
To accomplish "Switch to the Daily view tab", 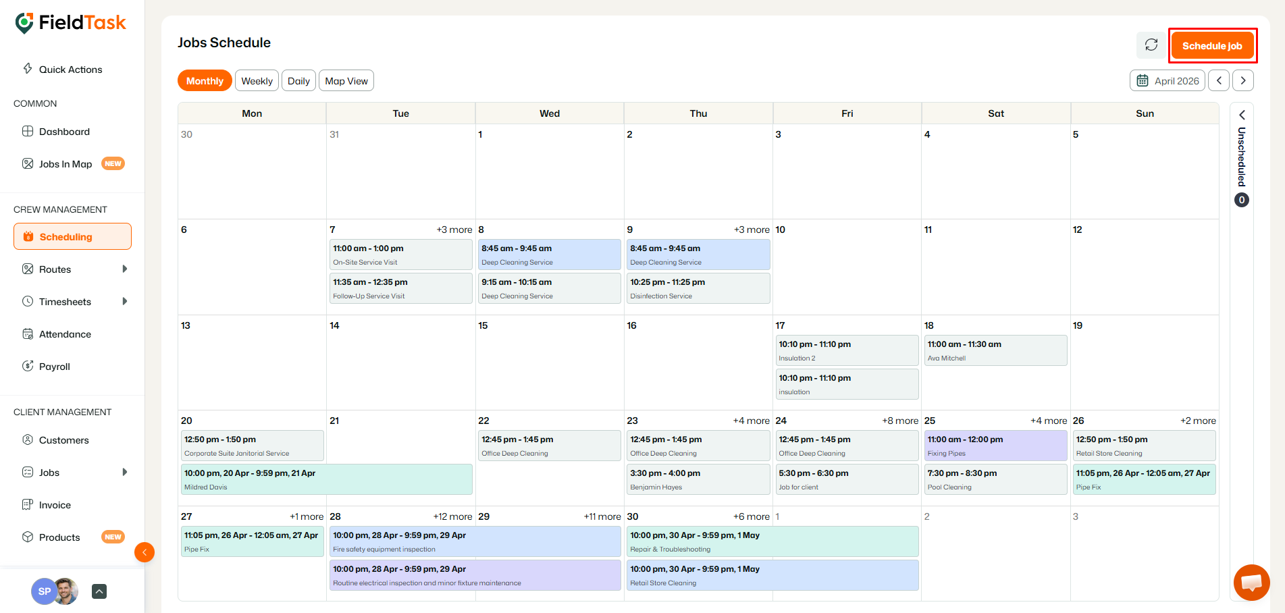I will point(298,81).
